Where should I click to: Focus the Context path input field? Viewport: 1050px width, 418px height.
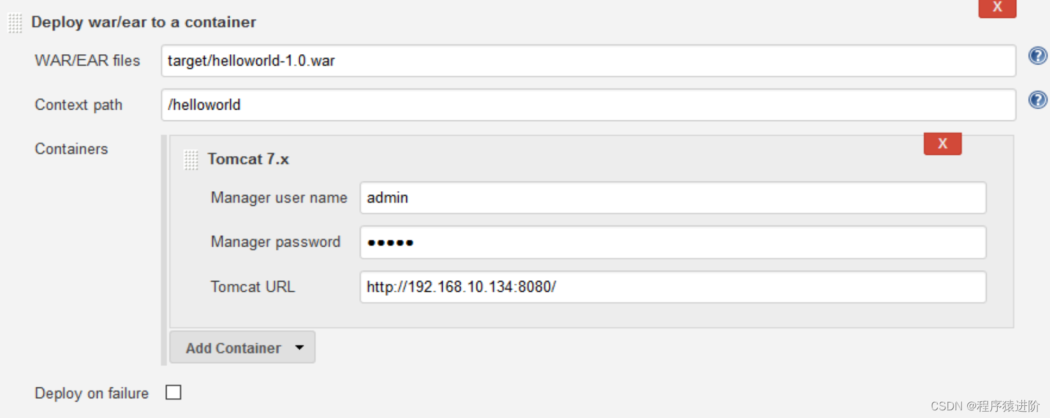[x=588, y=104]
